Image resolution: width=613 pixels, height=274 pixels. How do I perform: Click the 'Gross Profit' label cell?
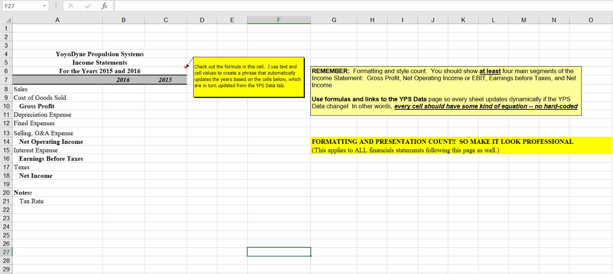(x=57, y=106)
